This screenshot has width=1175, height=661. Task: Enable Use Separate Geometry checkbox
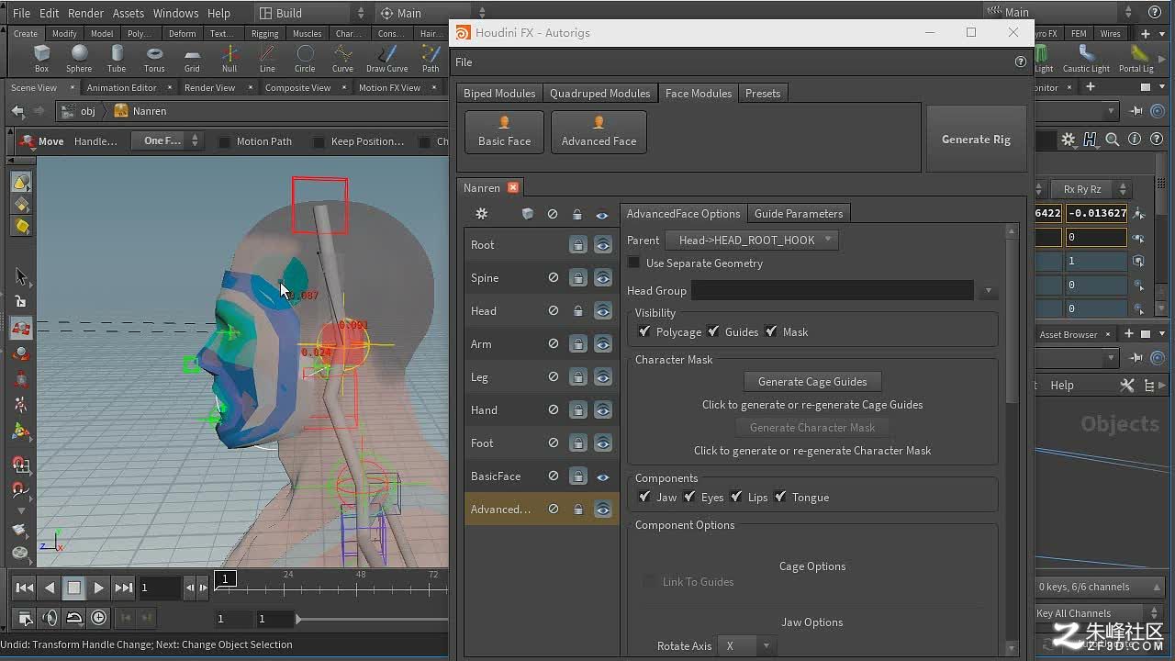pyautogui.click(x=633, y=263)
